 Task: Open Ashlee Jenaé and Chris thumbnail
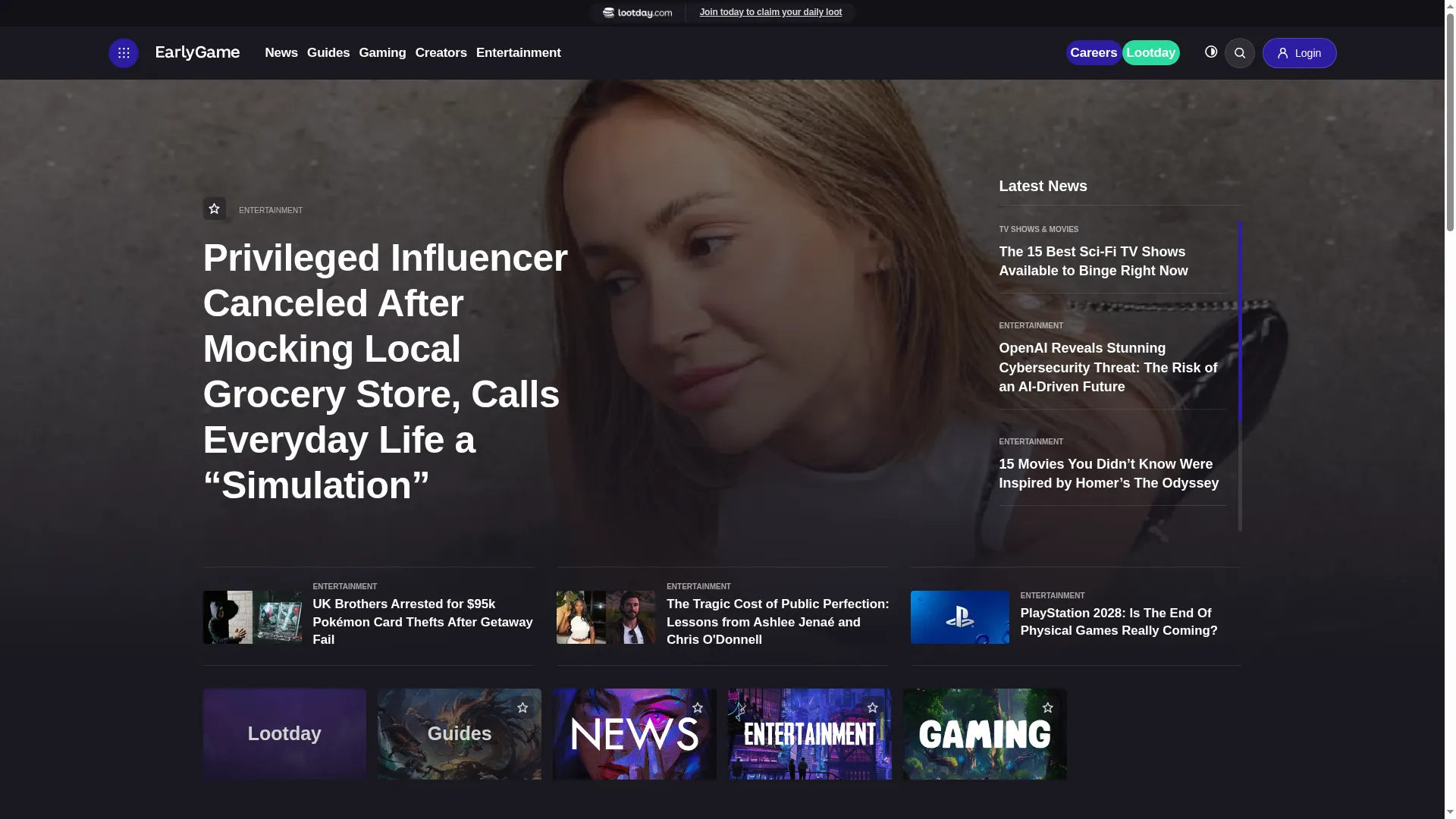pyautogui.click(x=606, y=617)
